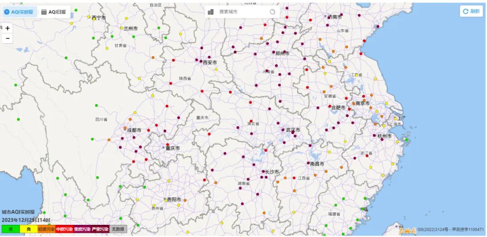This screenshot has width=487, height=237.
Task: Click the 贵州省 province label
Action: tap(157, 209)
